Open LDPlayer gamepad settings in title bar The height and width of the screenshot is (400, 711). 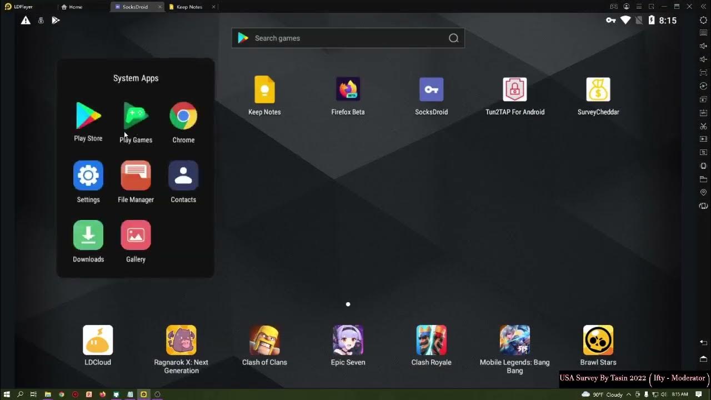(x=614, y=7)
